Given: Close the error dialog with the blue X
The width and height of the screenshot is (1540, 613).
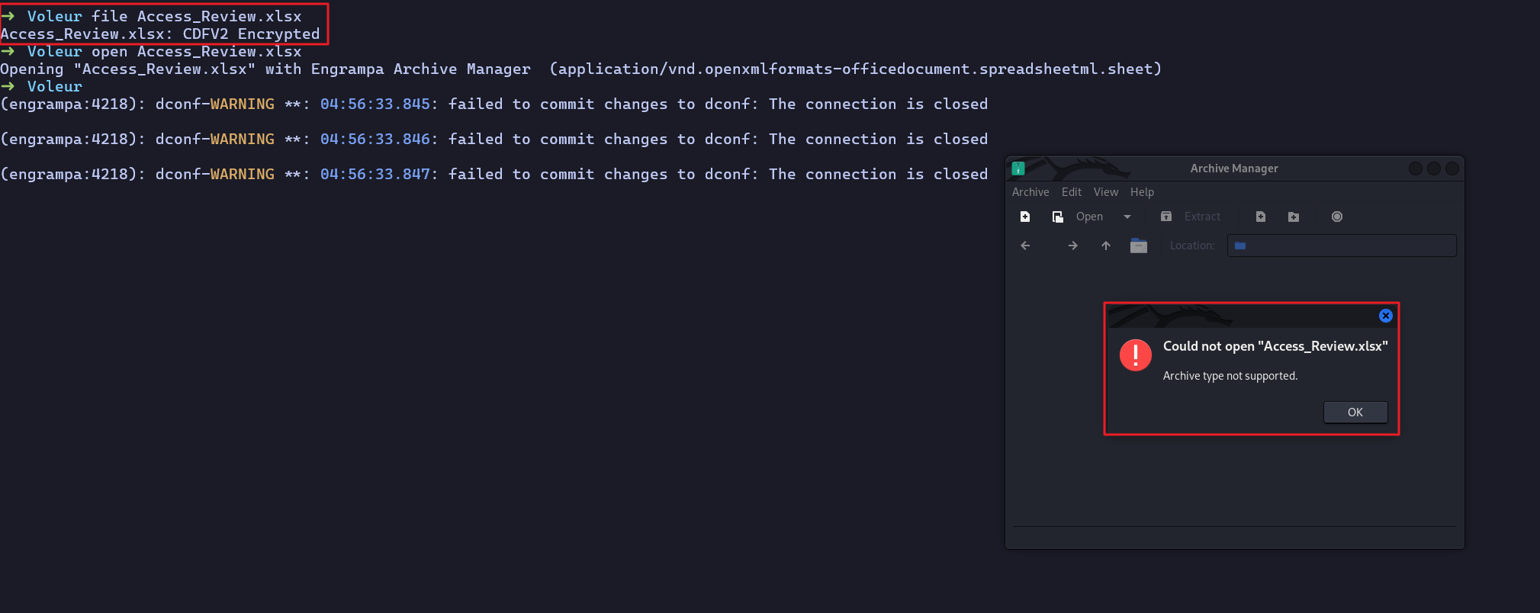Looking at the screenshot, I should [1386, 316].
